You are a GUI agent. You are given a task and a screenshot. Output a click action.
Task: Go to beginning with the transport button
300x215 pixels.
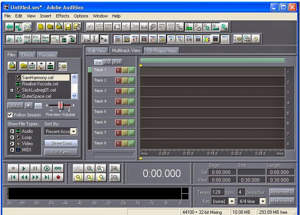[13, 177]
